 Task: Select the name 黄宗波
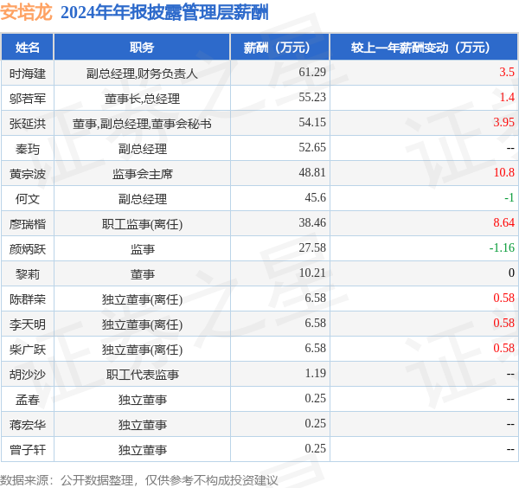click(x=27, y=174)
